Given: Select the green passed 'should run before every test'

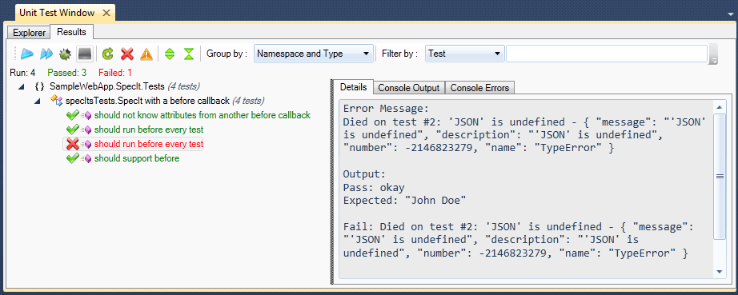Looking at the screenshot, I should [x=149, y=130].
